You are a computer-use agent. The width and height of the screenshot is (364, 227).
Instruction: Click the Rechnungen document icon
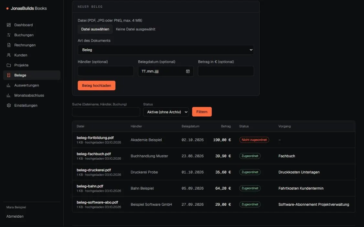tap(9, 45)
